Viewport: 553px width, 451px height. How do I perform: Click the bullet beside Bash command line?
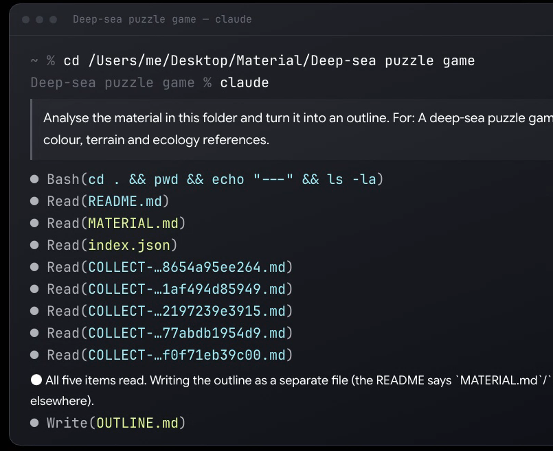(34, 179)
